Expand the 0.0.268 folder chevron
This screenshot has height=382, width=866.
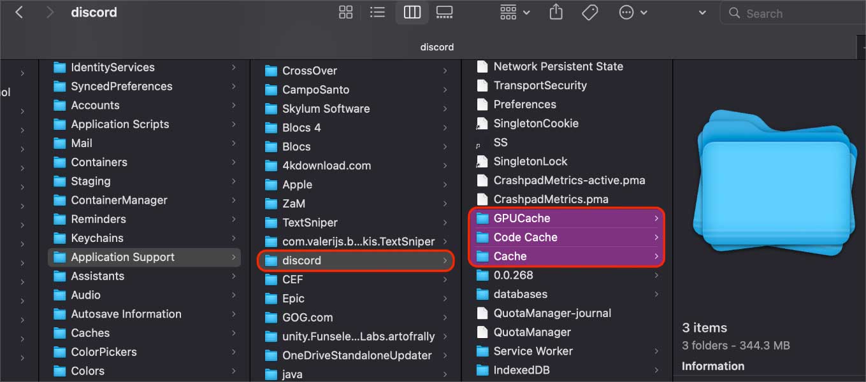coord(656,275)
